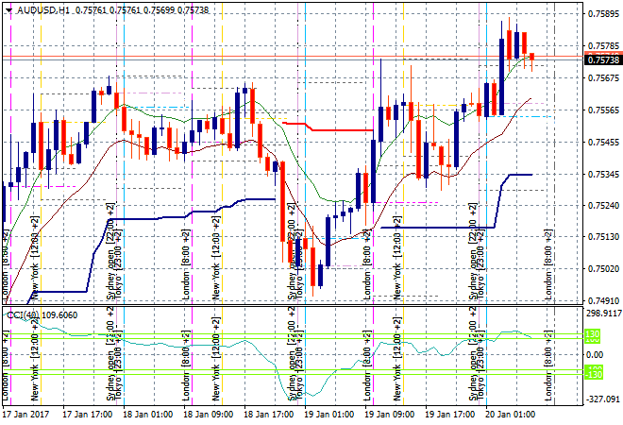This screenshot has width=623, height=425.
Task: Click the 0.74910 price on the scale
Action: coord(602,301)
